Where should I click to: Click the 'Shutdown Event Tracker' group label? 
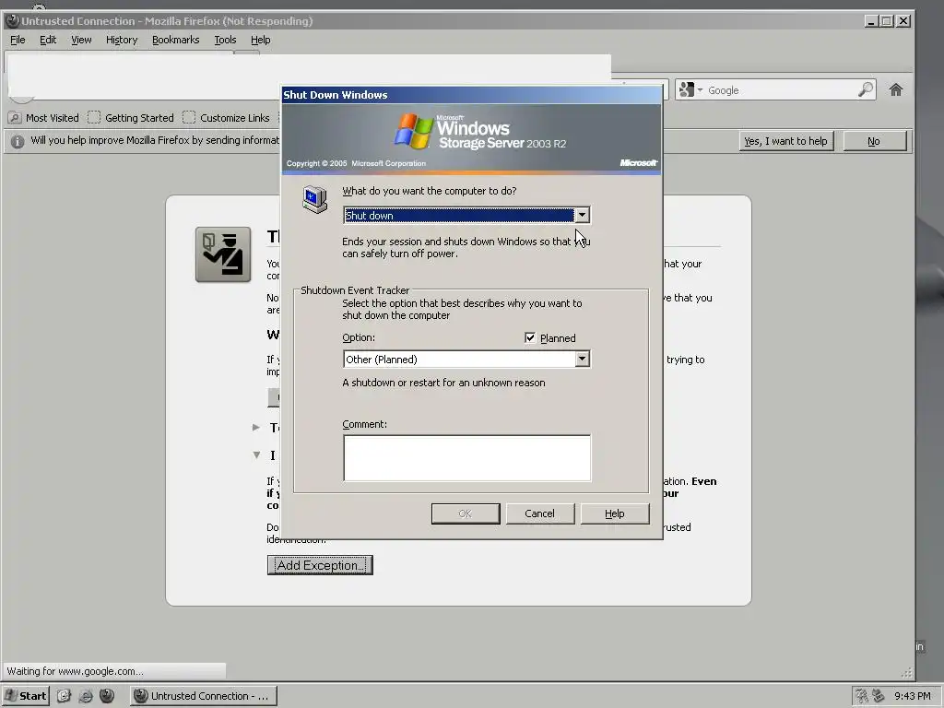pyautogui.click(x=355, y=290)
